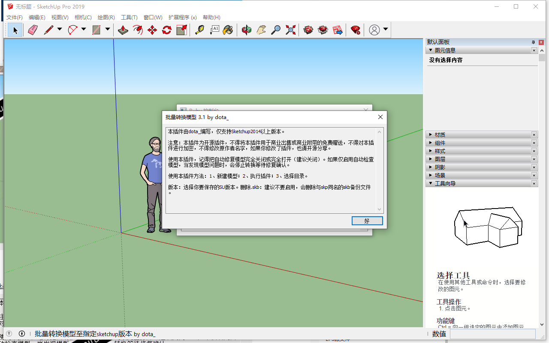Image resolution: width=549 pixels, height=343 pixels.
Task: Expand the 材质 panel
Action: tap(430, 135)
